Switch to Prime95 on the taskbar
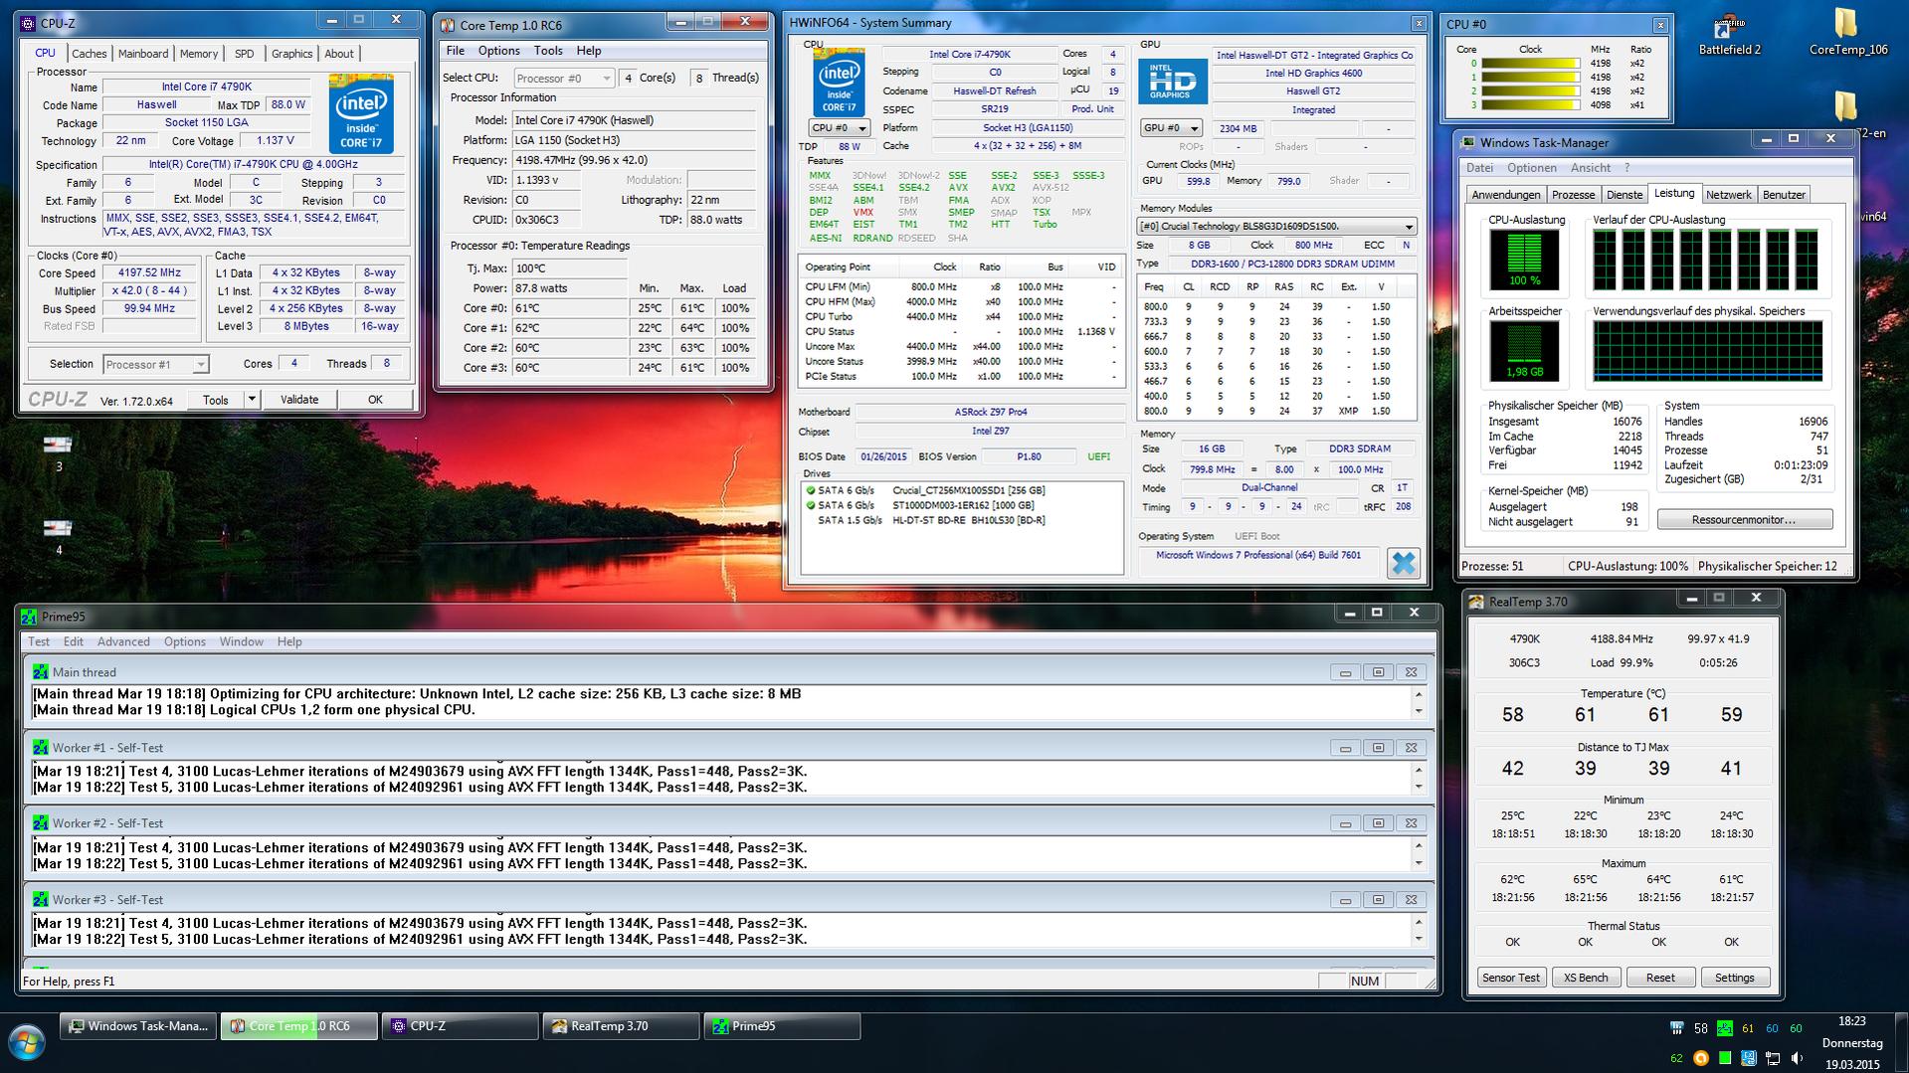The width and height of the screenshot is (1909, 1073). coord(782,1026)
